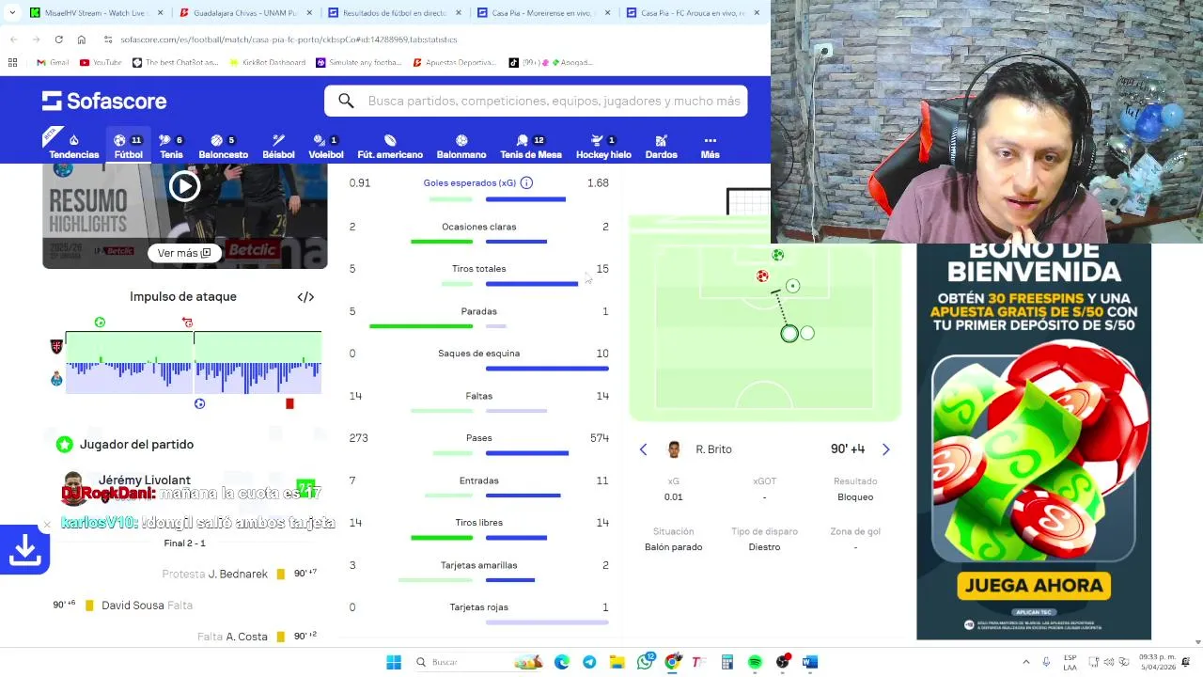Open Telegram from the taskbar
The width and height of the screenshot is (1203, 677).
point(589,662)
